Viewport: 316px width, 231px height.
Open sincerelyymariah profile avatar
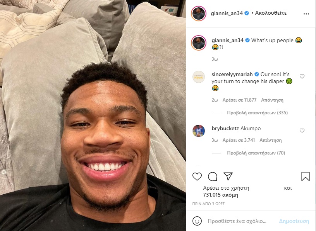point(199,77)
